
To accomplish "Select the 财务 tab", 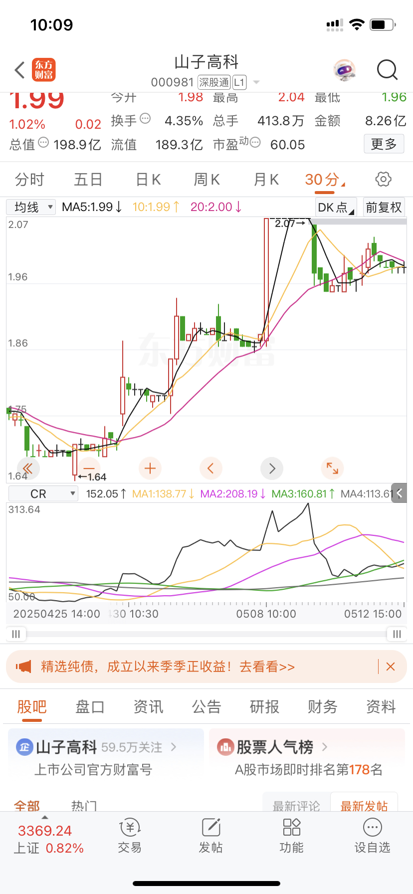I will point(323,707).
